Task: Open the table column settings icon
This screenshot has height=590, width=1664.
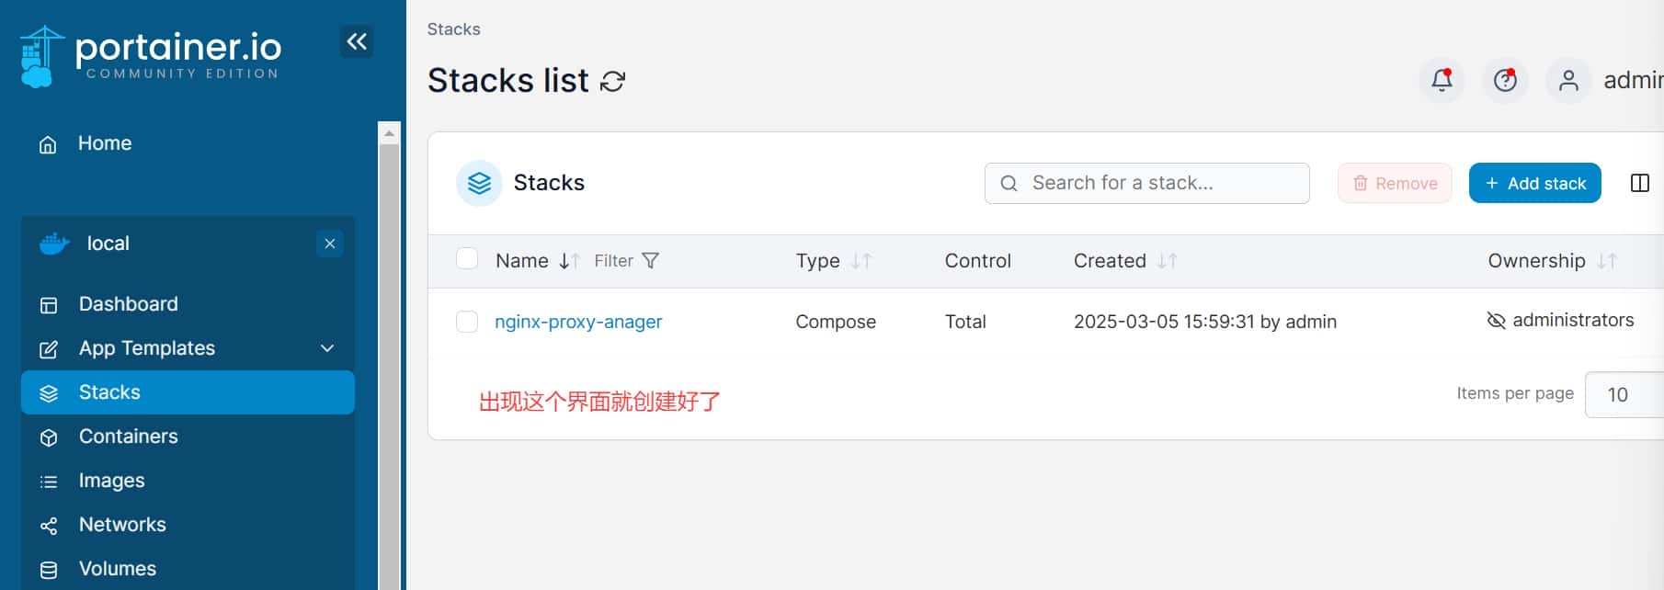Action: (1639, 183)
